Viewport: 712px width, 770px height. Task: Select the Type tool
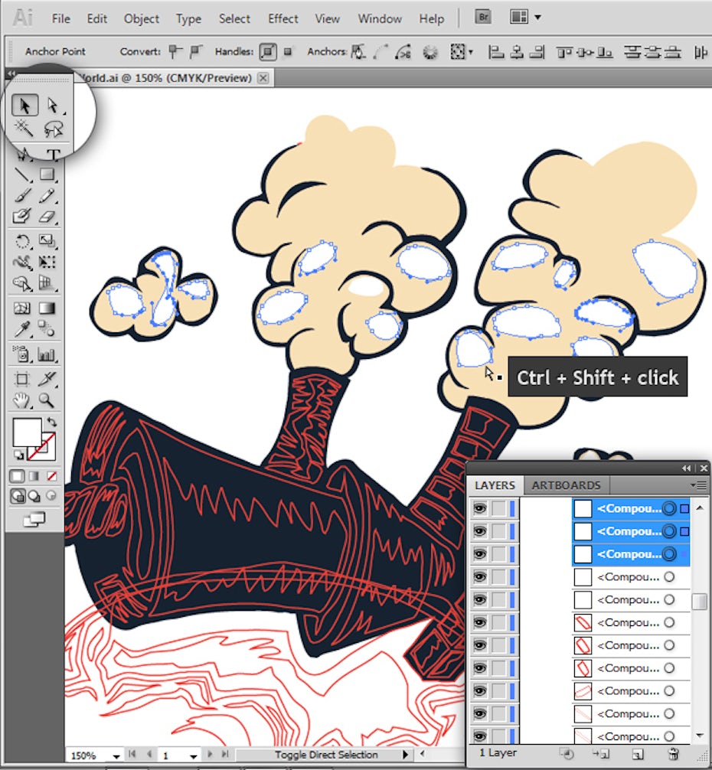point(53,155)
